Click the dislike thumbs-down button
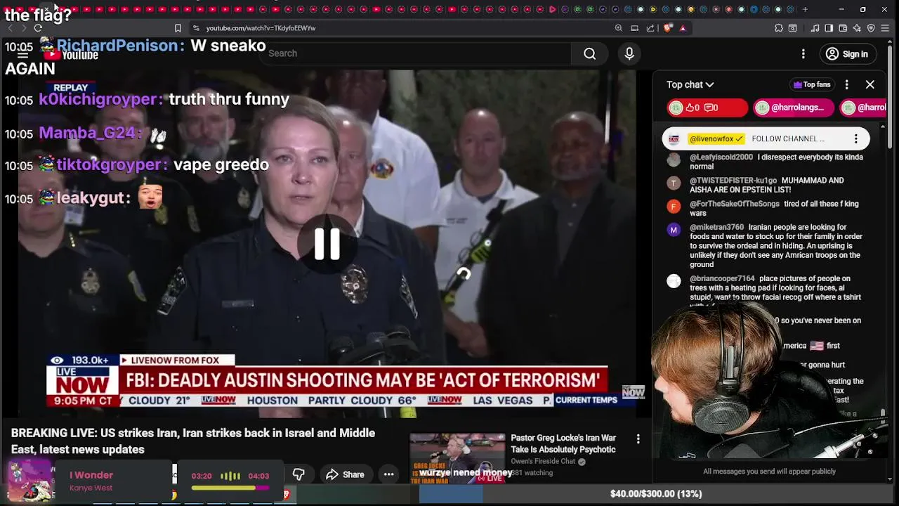The width and height of the screenshot is (899, 506). [x=298, y=474]
